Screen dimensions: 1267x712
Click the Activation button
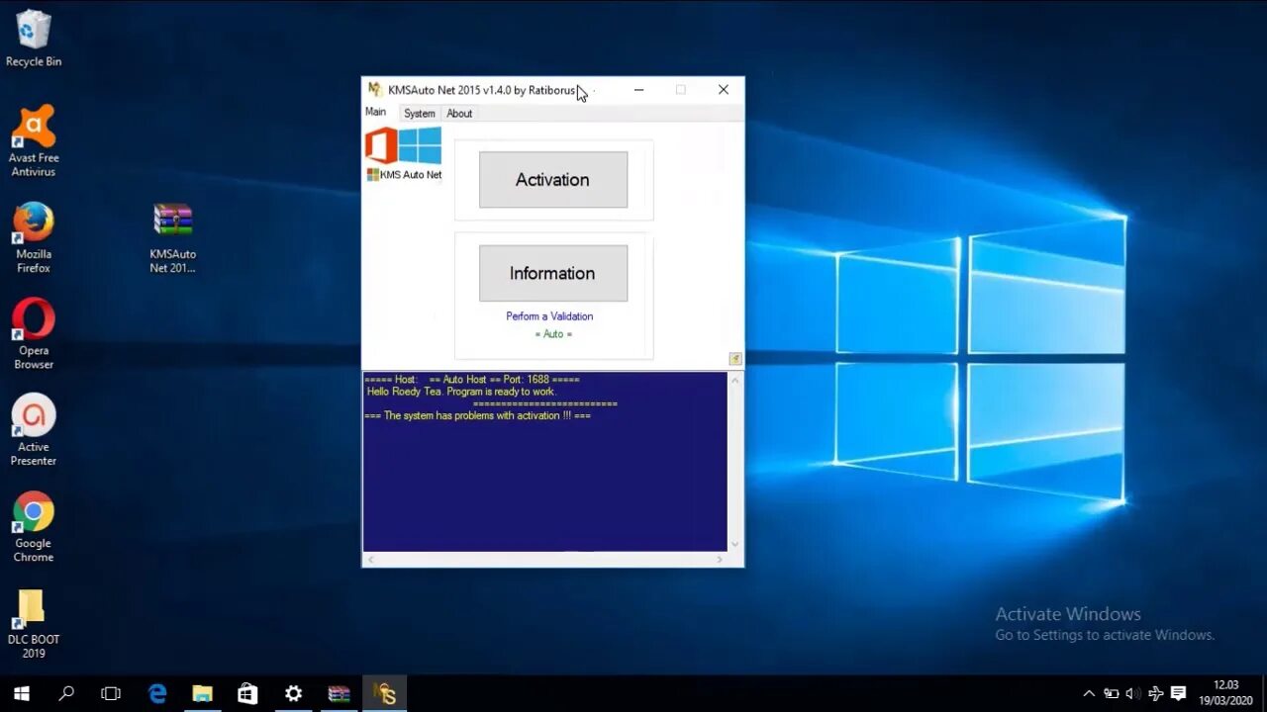click(552, 180)
